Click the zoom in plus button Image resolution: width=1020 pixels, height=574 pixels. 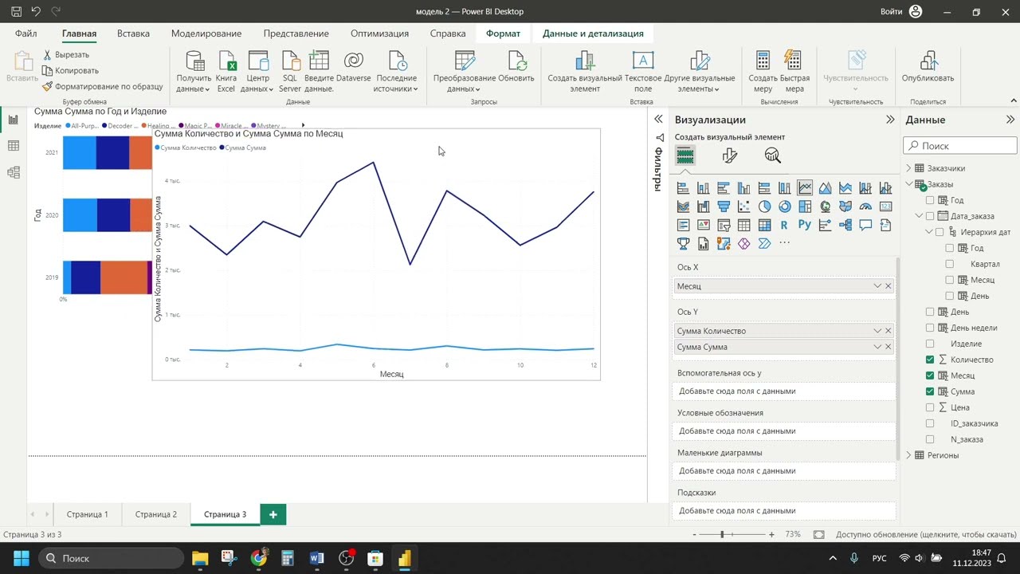point(771,534)
